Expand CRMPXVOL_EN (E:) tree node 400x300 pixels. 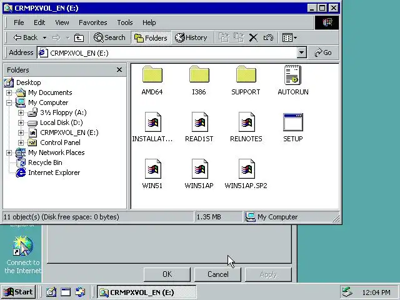point(21,132)
